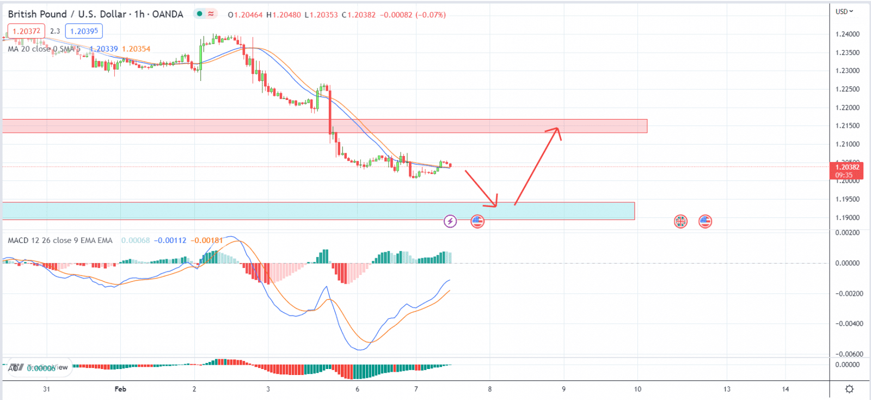Image resolution: width=871 pixels, height=400 pixels.
Task: Open the US flag event right of the UK flag
Action: tap(706, 221)
